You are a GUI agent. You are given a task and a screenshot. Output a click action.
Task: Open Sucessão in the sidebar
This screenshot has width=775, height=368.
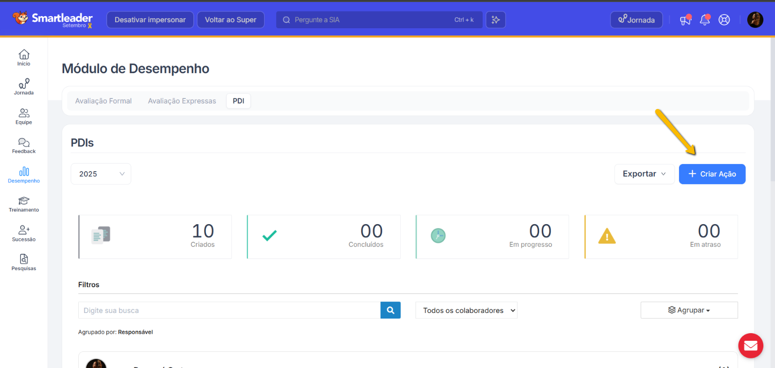coord(24,233)
